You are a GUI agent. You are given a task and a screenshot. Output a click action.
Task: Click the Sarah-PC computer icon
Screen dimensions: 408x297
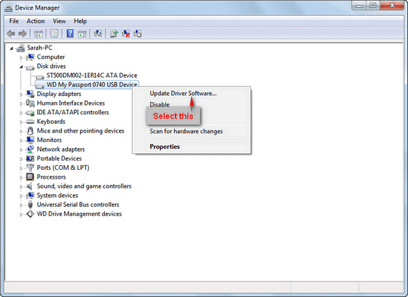tap(20, 48)
